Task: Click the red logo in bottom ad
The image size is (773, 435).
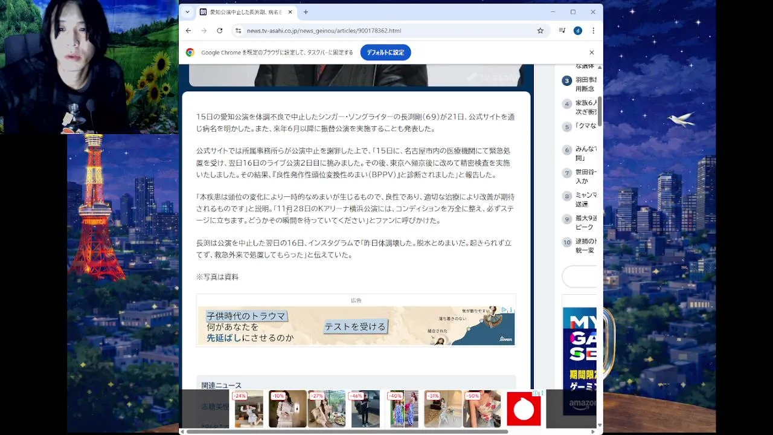Action: click(x=524, y=409)
